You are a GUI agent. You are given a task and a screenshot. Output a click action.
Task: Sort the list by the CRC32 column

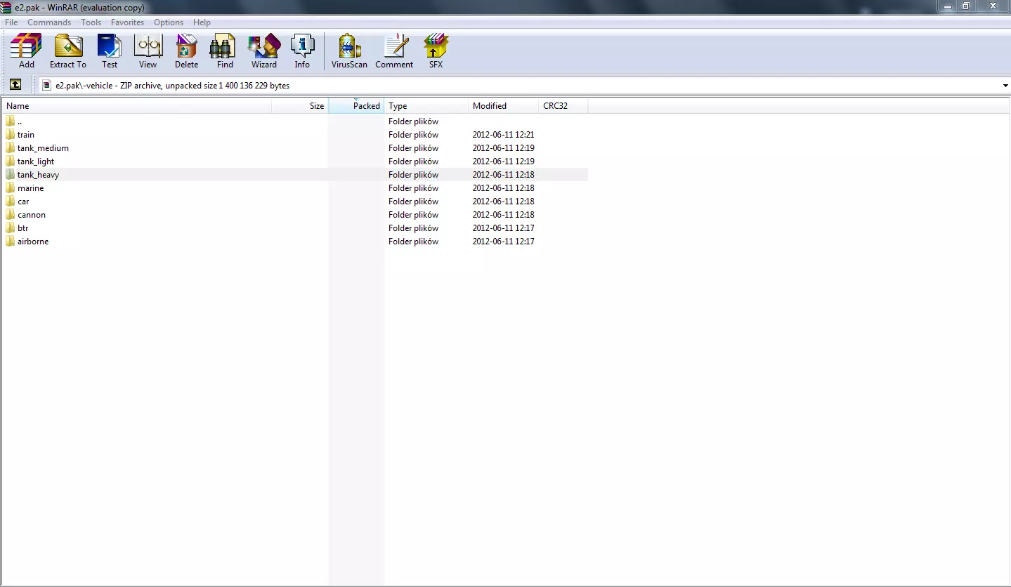[563, 106]
